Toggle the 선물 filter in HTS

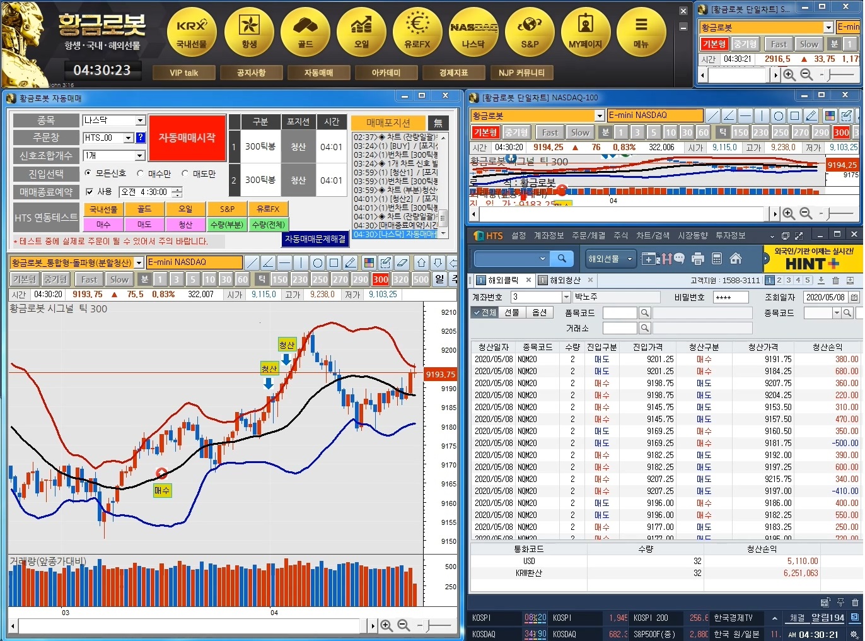(511, 312)
